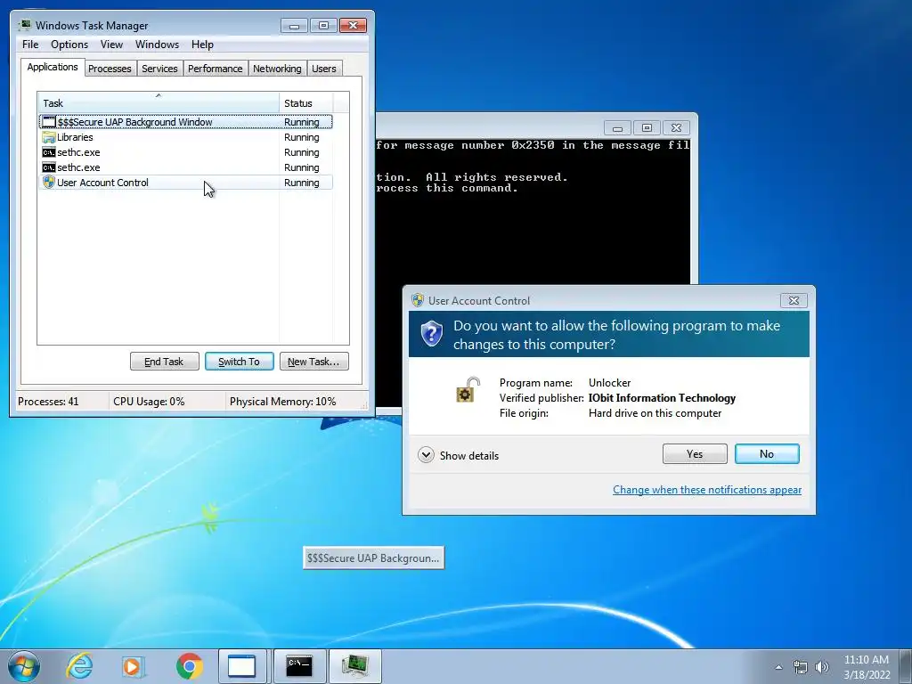Launch Internet Explorer from the taskbar
912x684 pixels.
tap(79, 666)
